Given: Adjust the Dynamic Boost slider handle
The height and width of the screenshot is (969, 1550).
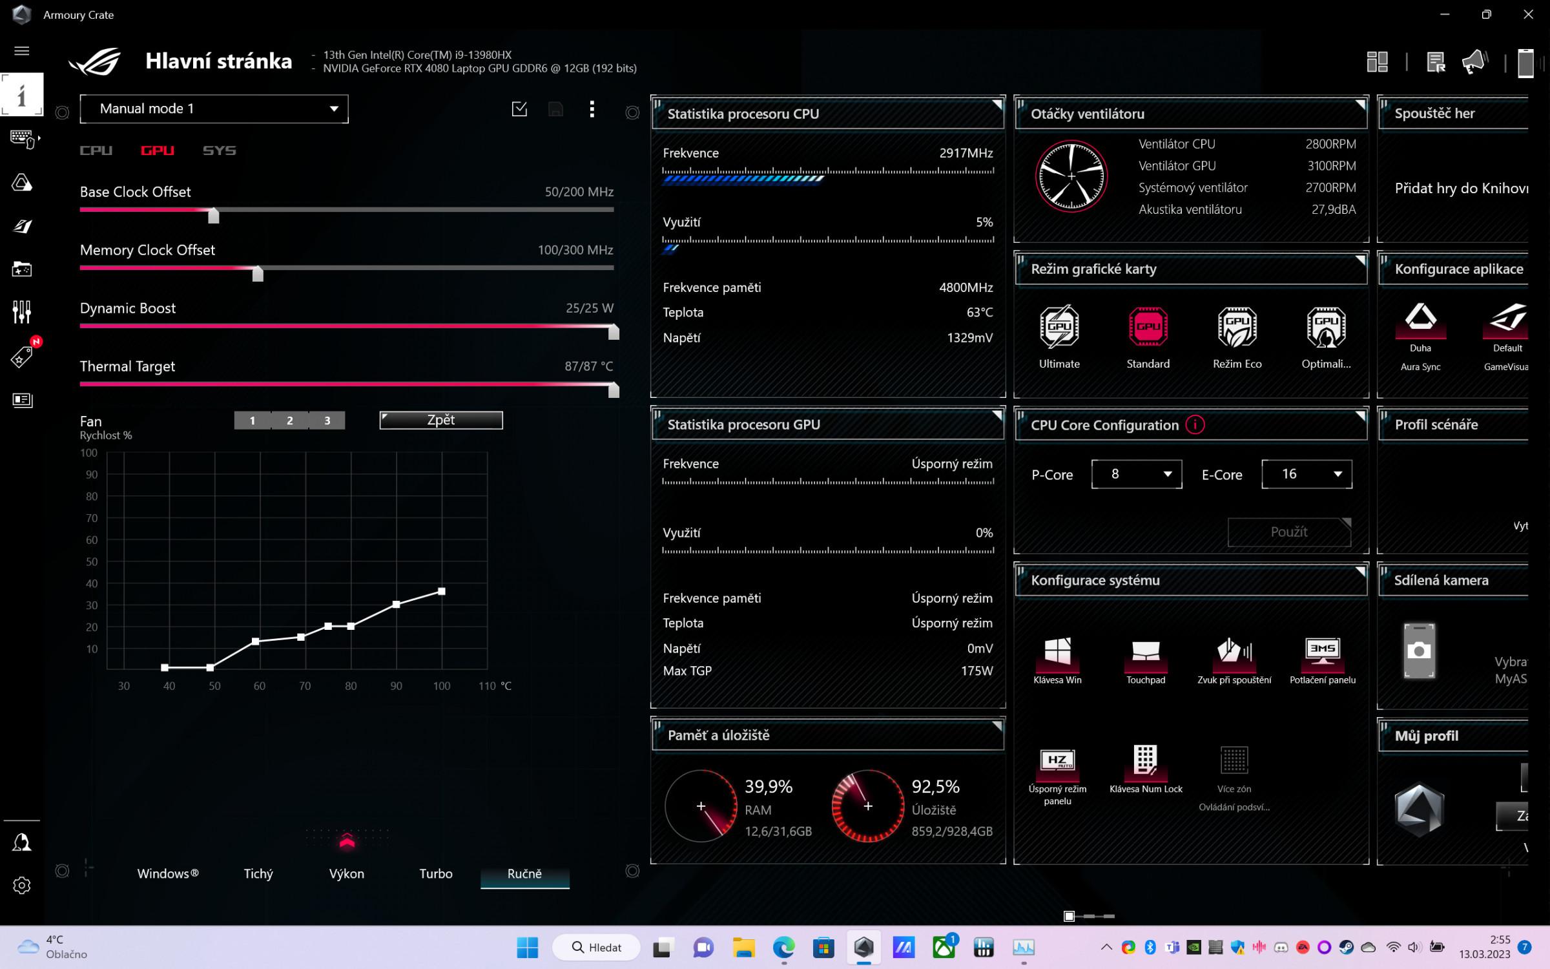Looking at the screenshot, I should tap(614, 331).
